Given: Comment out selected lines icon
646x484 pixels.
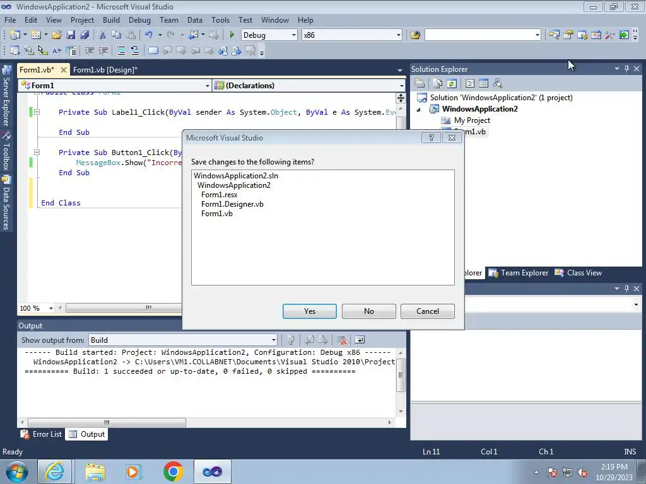Looking at the screenshot, I should pyautogui.click(x=121, y=50).
